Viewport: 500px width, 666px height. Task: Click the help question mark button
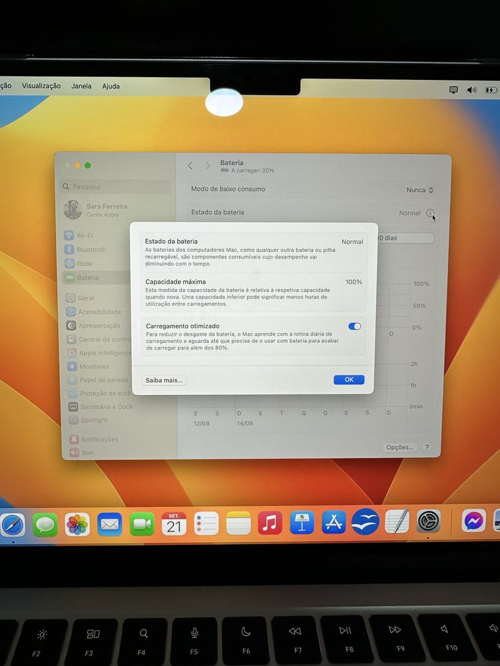coord(427,448)
